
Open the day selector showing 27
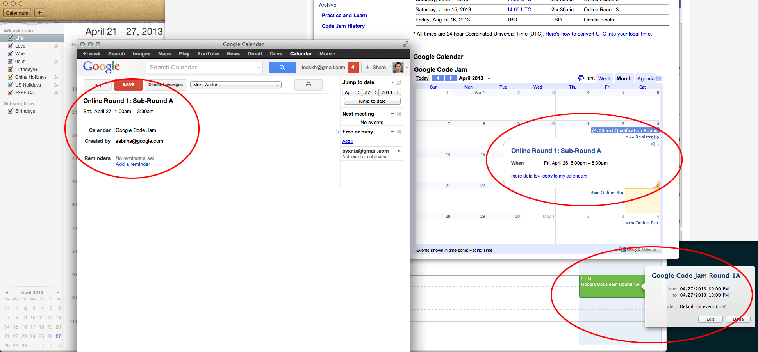tap(370, 92)
